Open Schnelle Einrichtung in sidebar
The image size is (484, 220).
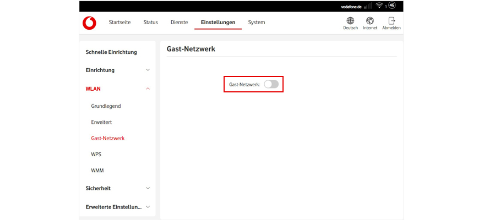pos(111,52)
